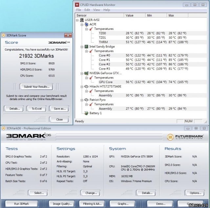Open Filtering & AA settings
The width and height of the screenshot is (210, 208).
92,204
